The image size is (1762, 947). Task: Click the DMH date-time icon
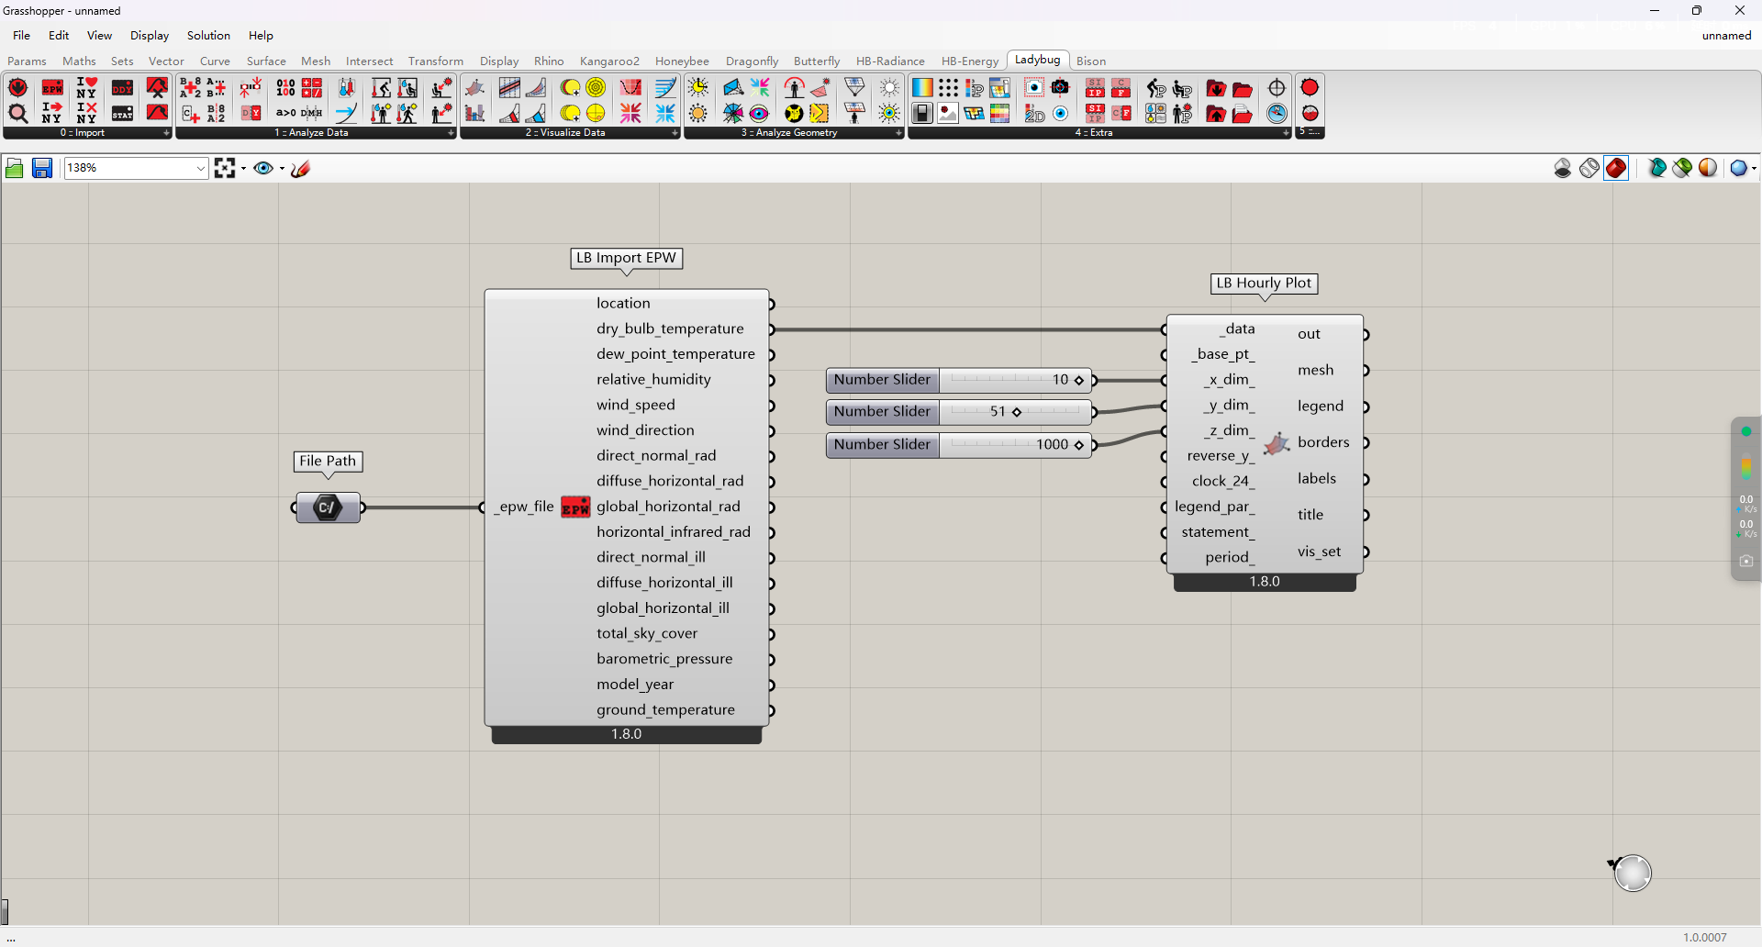tap(312, 113)
